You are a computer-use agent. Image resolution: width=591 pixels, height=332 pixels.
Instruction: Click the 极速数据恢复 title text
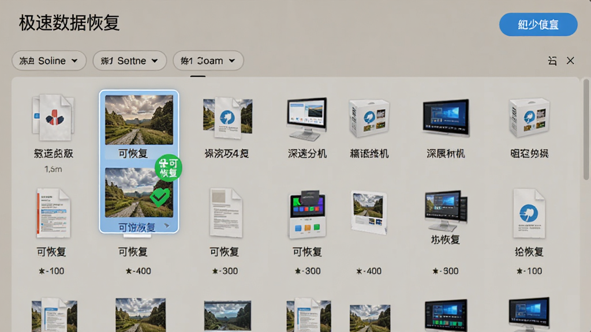click(x=69, y=23)
